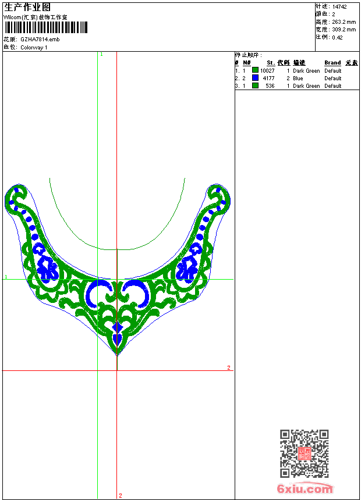Click the stitch count value 14742
The height and width of the screenshot is (500, 361).
339,7
